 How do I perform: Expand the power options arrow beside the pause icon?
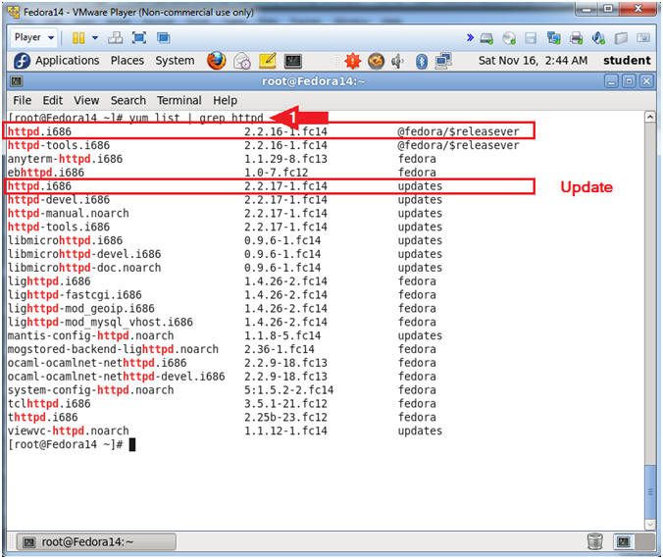[95, 38]
